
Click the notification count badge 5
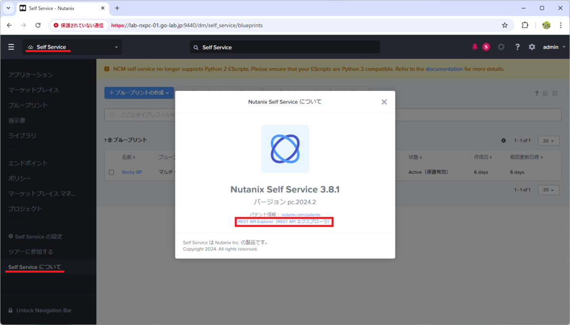[486, 47]
